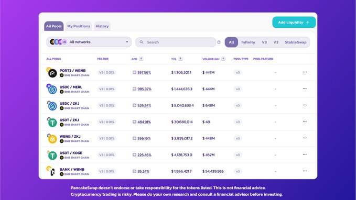Select the Infinity pool filter
356x200 pixels.
(x=248, y=42)
